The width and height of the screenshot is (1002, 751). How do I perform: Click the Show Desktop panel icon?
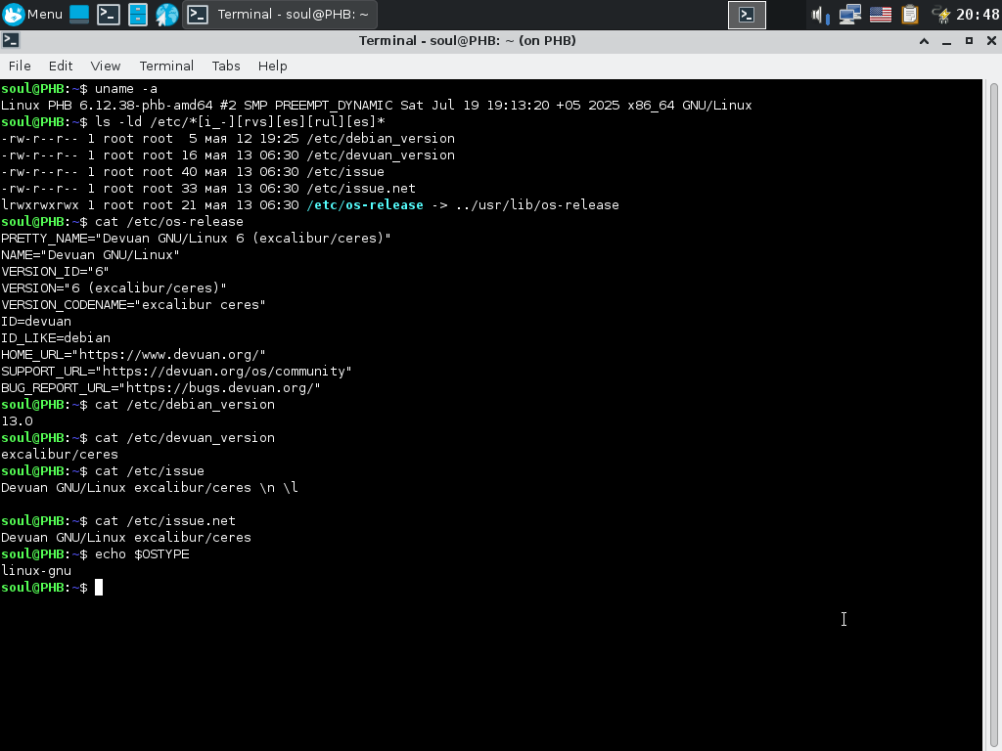(x=79, y=14)
